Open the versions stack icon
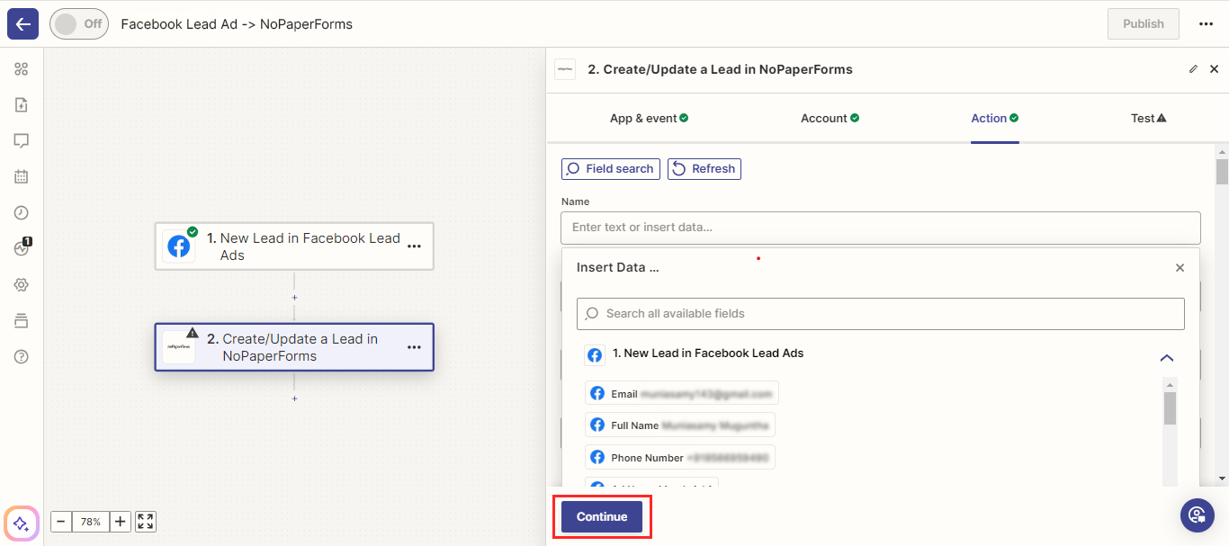 point(22,321)
